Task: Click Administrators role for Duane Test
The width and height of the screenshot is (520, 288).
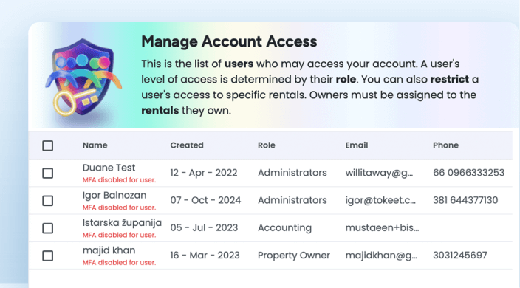Action: coord(292,173)
